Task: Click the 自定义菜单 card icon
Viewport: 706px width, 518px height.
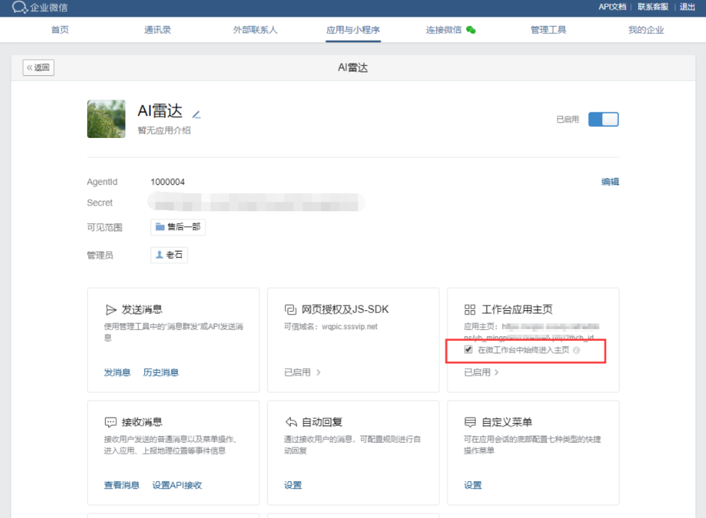Action: pos(470,422)
